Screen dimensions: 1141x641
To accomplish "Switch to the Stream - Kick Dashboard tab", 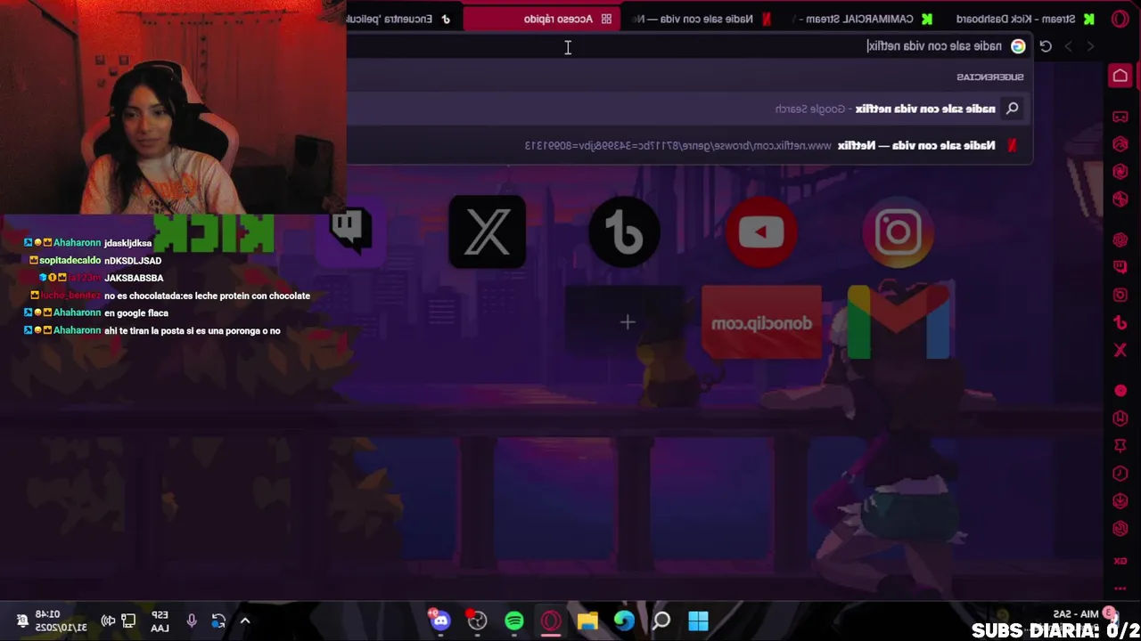I will [x=1027, y=19].
